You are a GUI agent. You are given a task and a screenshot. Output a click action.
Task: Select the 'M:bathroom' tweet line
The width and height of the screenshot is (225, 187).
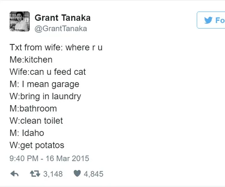pos(33,109)
